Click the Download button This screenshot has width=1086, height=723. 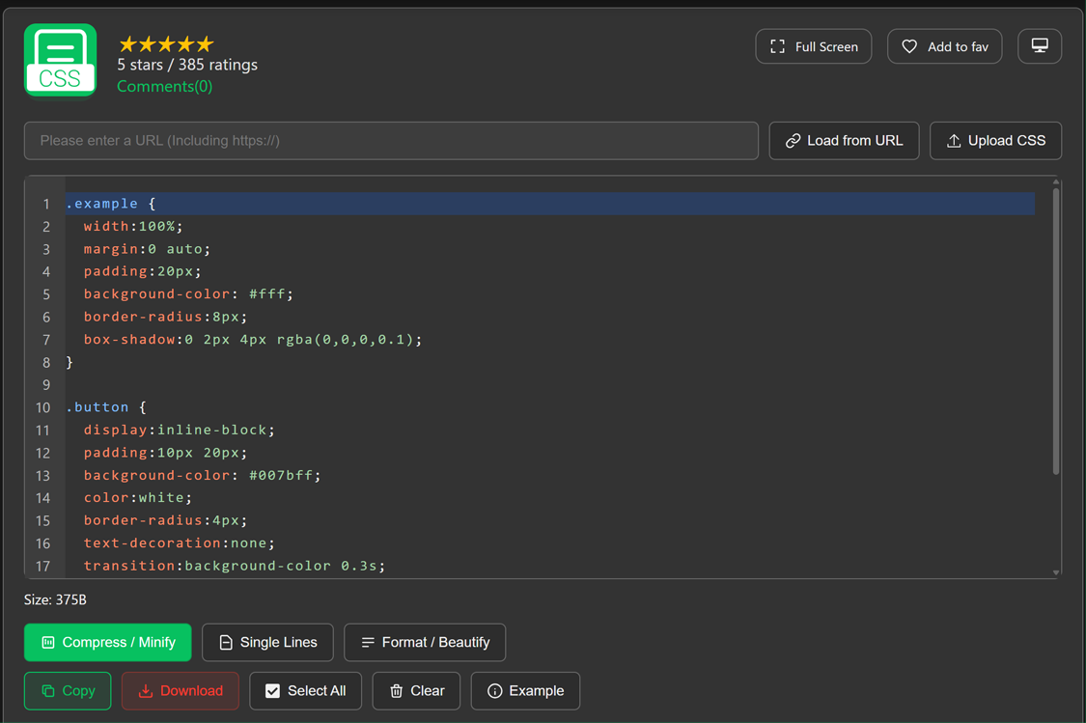pos(181,690)
